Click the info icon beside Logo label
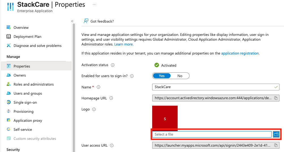The image size is (284, 152). click(94, 109)
